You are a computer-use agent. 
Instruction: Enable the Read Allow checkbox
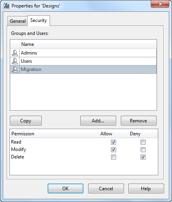(x=113, y=142)
